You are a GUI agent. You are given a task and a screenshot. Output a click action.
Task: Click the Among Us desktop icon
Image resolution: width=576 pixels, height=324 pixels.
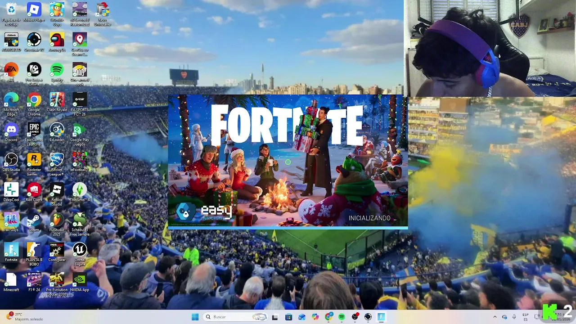coord(57,42)
